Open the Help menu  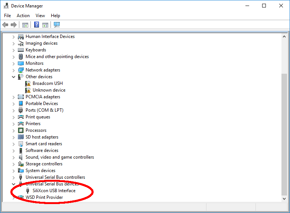(x=55, y=16)
